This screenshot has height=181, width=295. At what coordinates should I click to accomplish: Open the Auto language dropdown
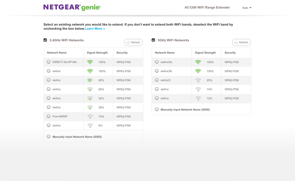(x=247, y=8)
